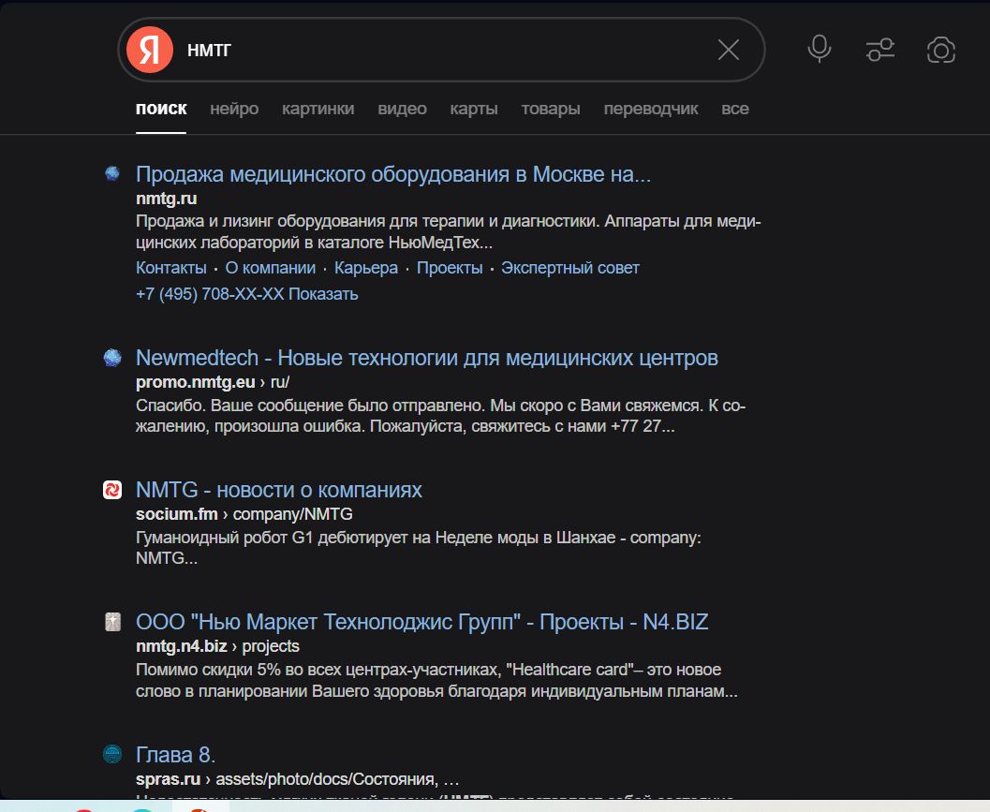The height and width of the screenshot is (812, 990).
Task: Open the Глава 8. result title
Action: 175,755
